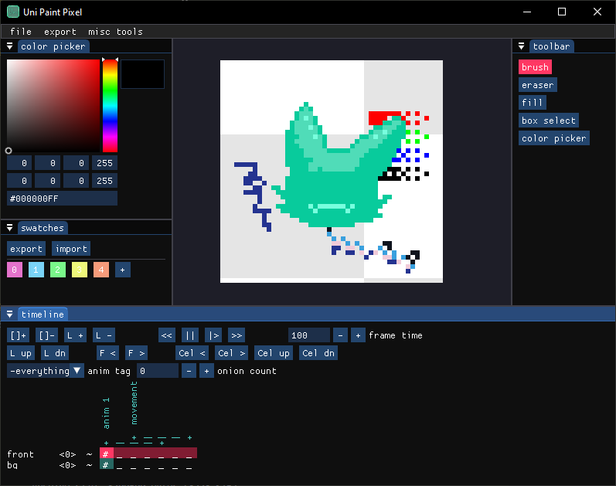Edit the hex color field #000000FF
This screenshot has width=616, height=486.
62,199
